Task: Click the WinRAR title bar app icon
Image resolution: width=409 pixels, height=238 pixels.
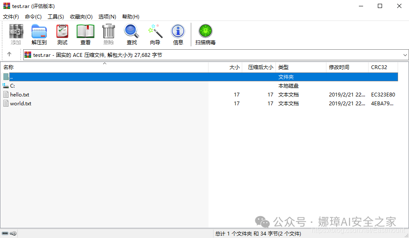Action: (6, 6)
